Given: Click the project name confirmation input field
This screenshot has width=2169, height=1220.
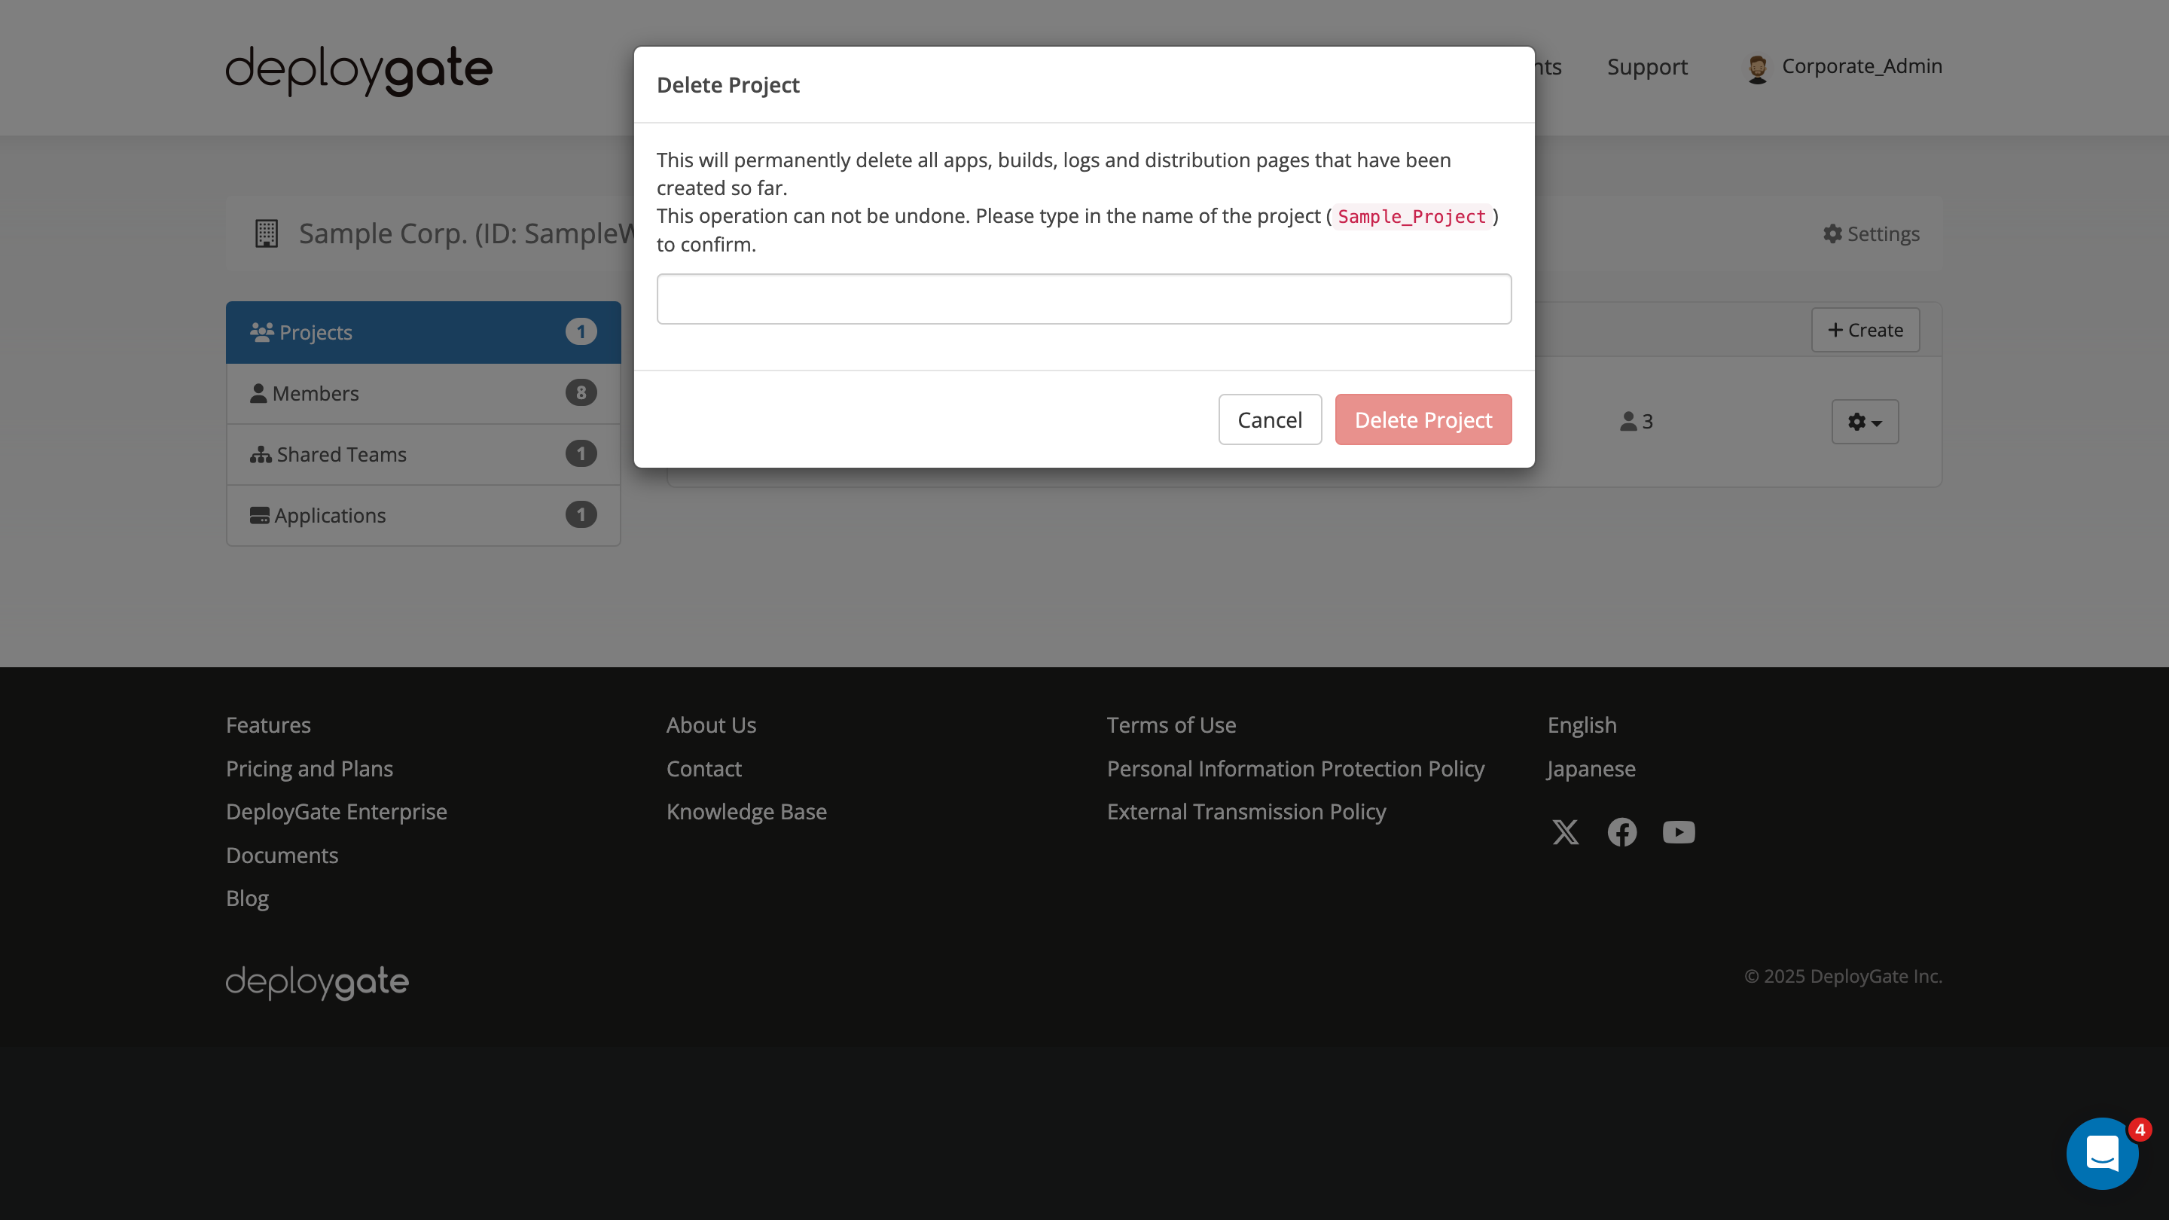Looking at the screenshot, I should coord(1084,298).
